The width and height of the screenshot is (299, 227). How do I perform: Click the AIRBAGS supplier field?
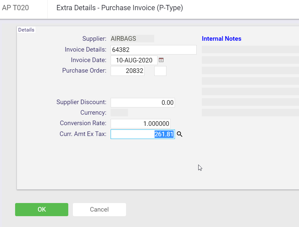[132, 38]
